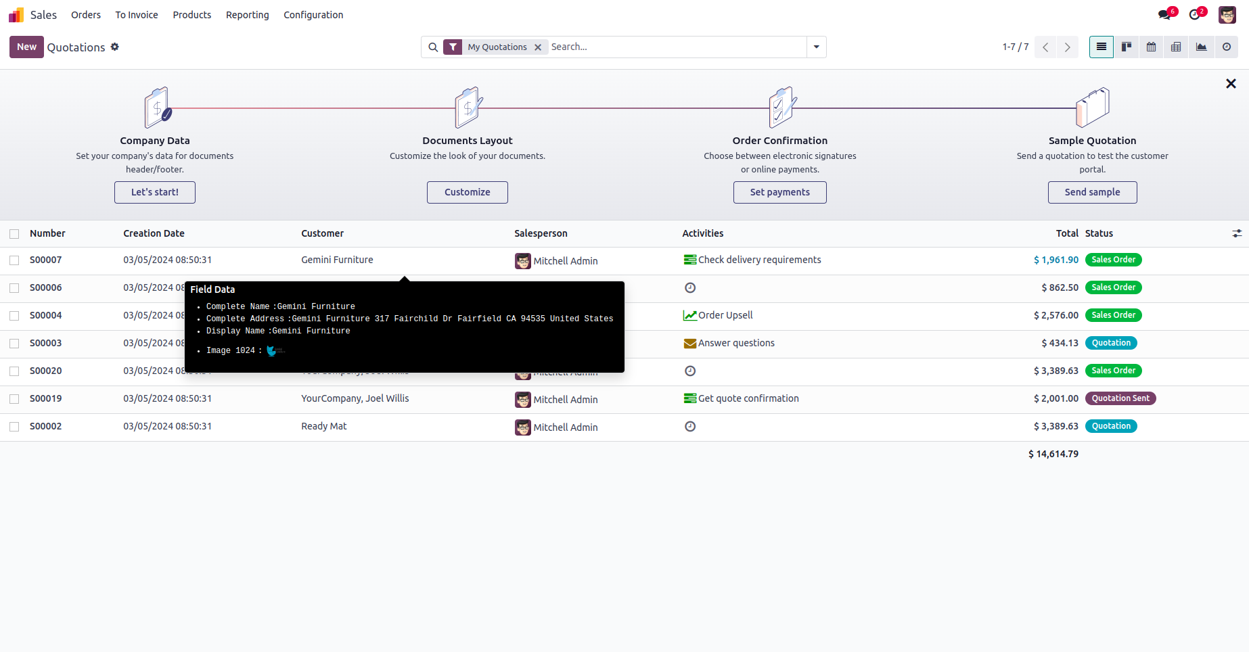Click the Quotations gear settings icon
This screenshot has width=1249, height=652.
tap(115, 47)
